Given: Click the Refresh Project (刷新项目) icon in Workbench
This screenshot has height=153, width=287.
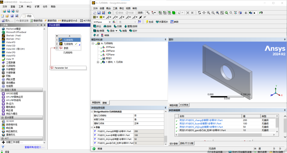Looking at the screenshot, I should [x=31, y=21].
